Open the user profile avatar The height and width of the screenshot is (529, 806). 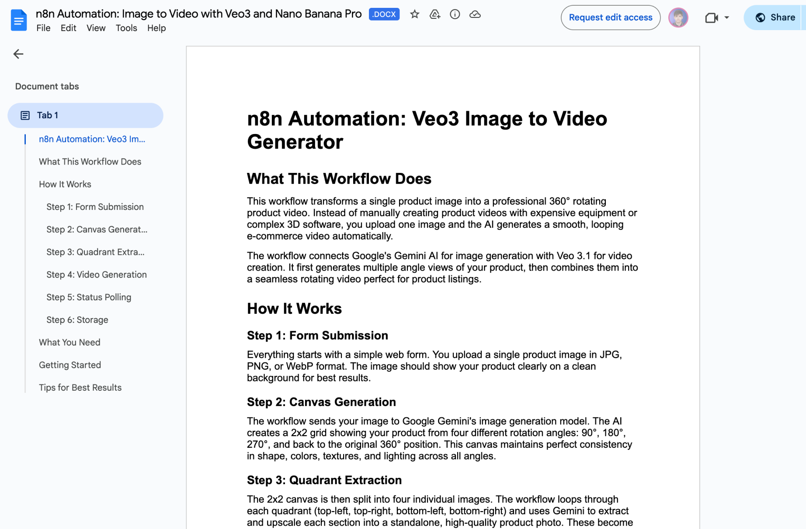[678, 17]
